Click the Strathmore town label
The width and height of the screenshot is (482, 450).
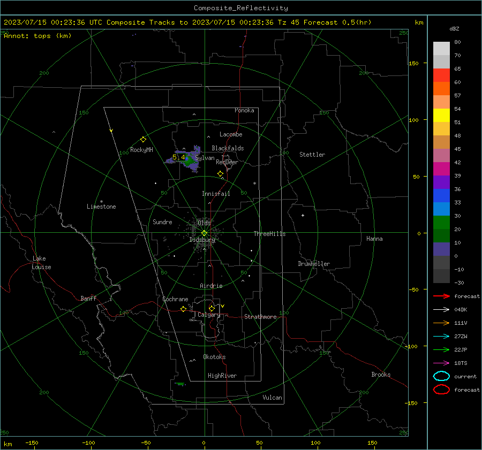pyautogui.click(x=260, y=317)
